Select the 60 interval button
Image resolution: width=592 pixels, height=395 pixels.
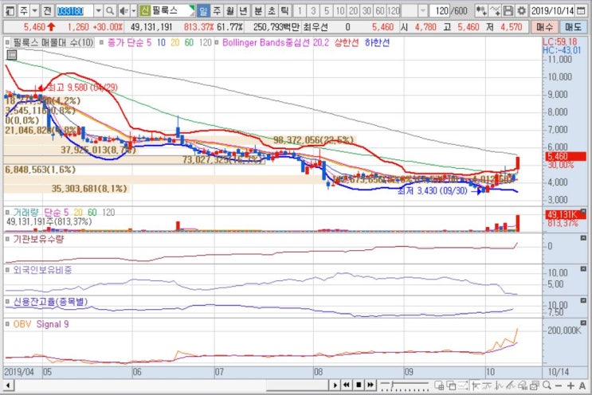coord(380,11)
